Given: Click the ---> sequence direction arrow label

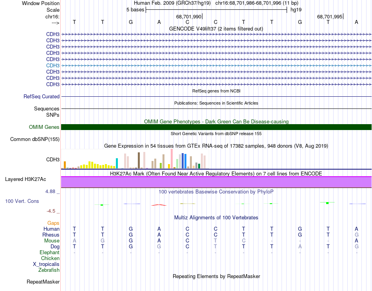Looking at the screenshot, I should [x=56, y=23].
